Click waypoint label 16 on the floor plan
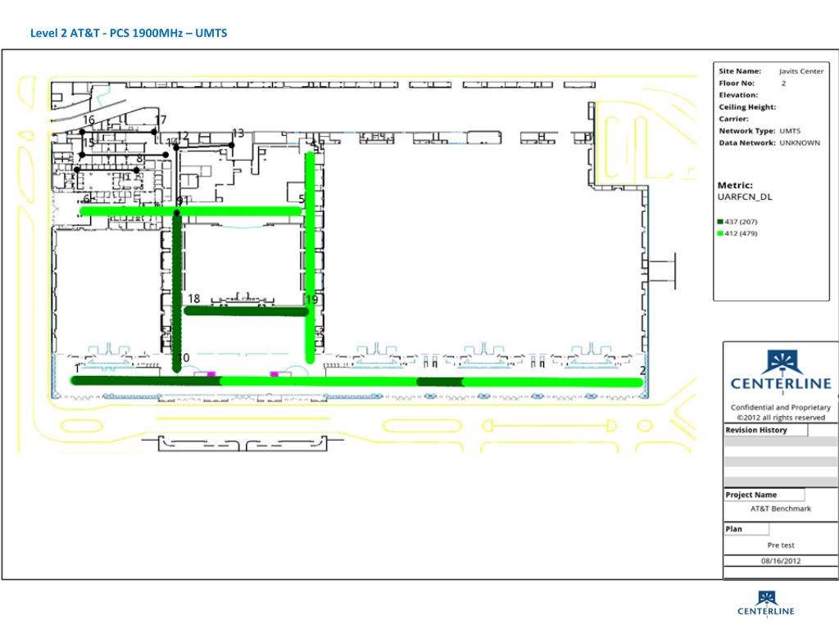The width and height of the screenshot is (839, 629). pos(88,120)
